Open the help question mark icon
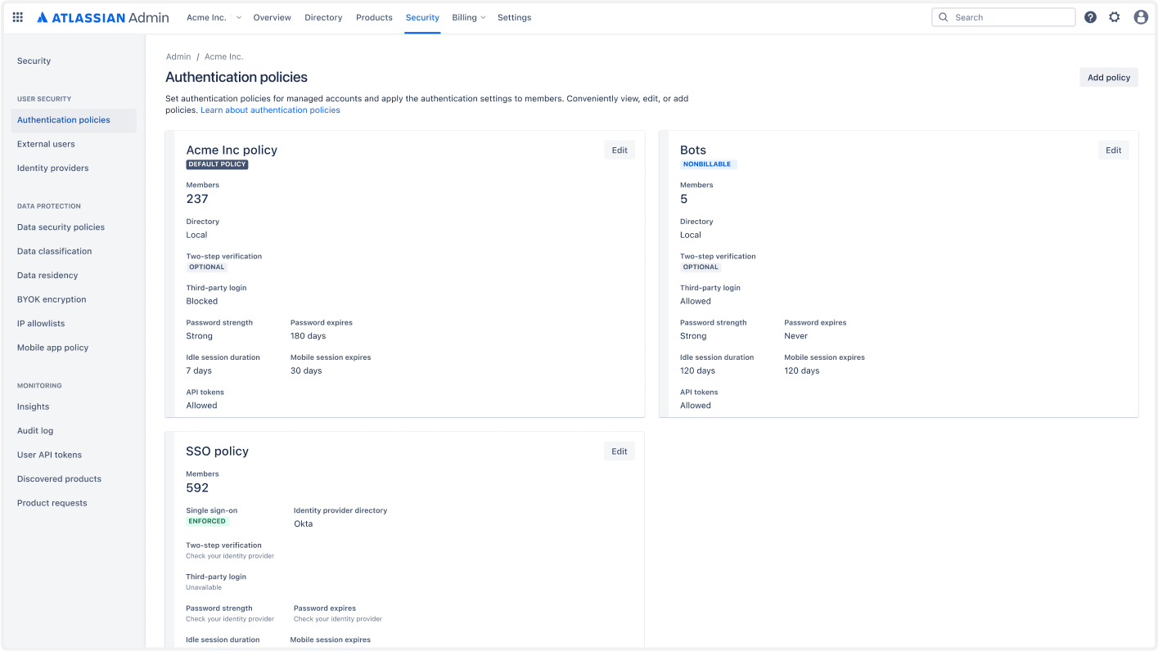This screenshot has width=1158, height=651. pos(1090,16)
